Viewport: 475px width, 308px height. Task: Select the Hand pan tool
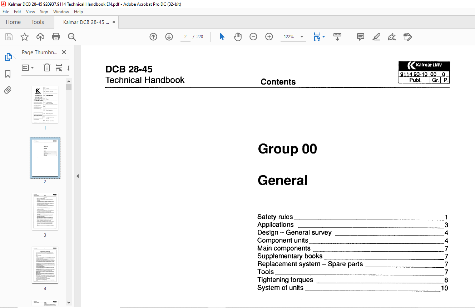coord(238,37)
